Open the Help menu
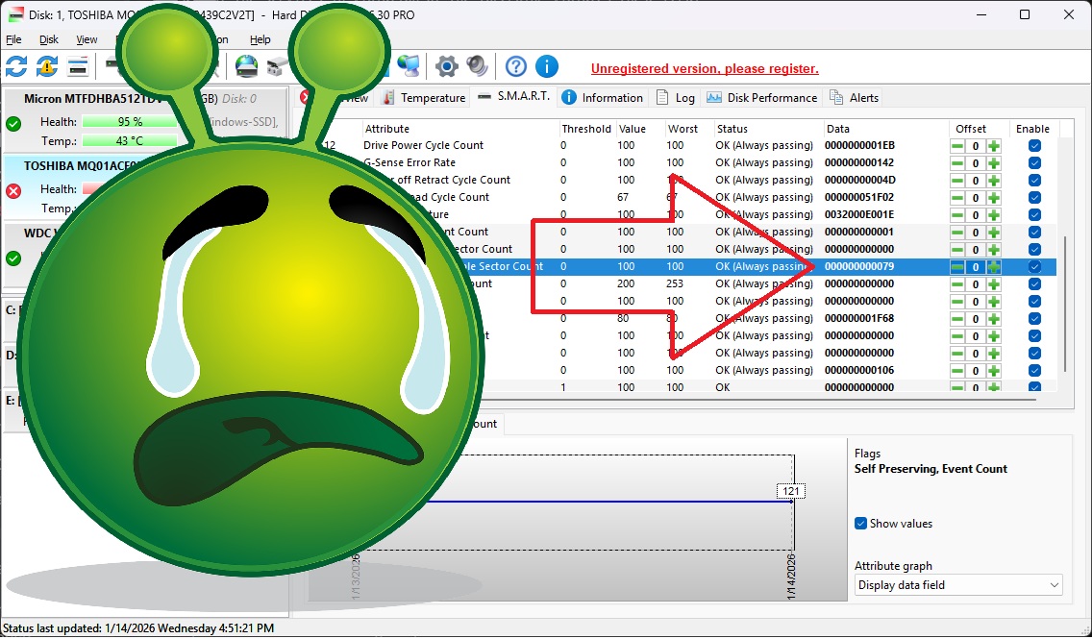The image size is (1092, 639). click(260, 40)
